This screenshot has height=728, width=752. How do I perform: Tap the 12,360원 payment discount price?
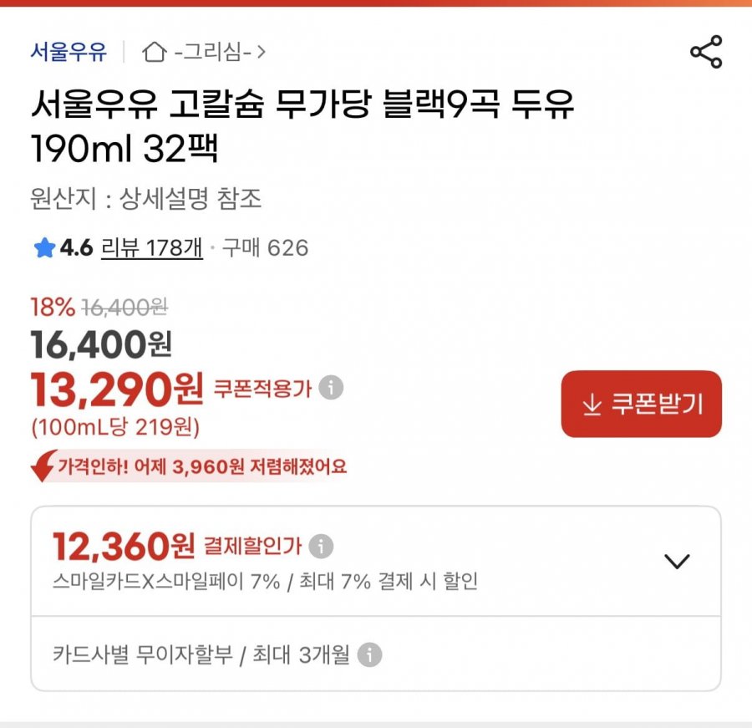124,547
